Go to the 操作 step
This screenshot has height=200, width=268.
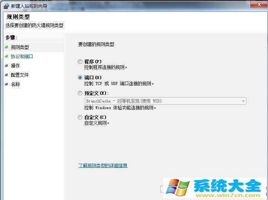15,66
